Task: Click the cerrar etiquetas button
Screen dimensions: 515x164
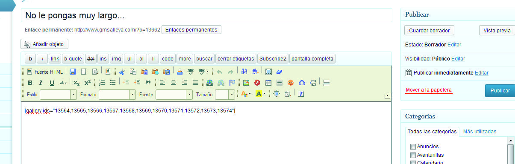Action: point(236,58)
